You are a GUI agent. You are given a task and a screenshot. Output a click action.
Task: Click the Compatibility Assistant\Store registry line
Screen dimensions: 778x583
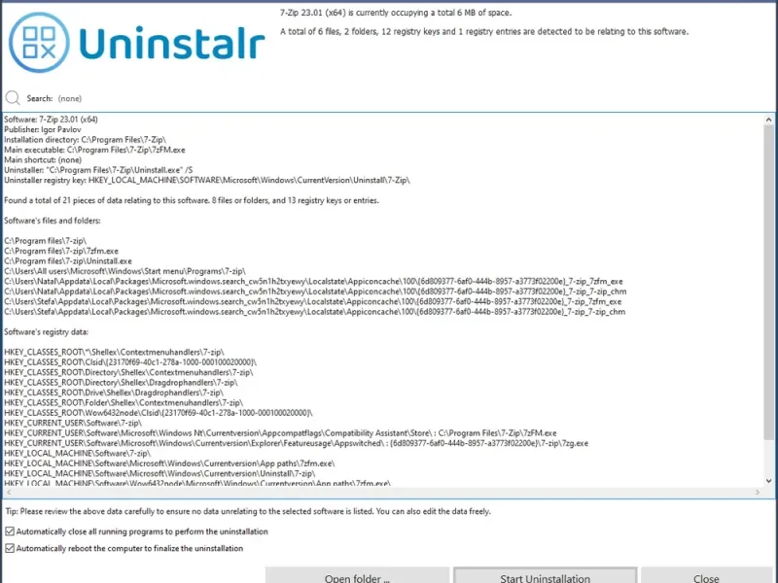280,433
